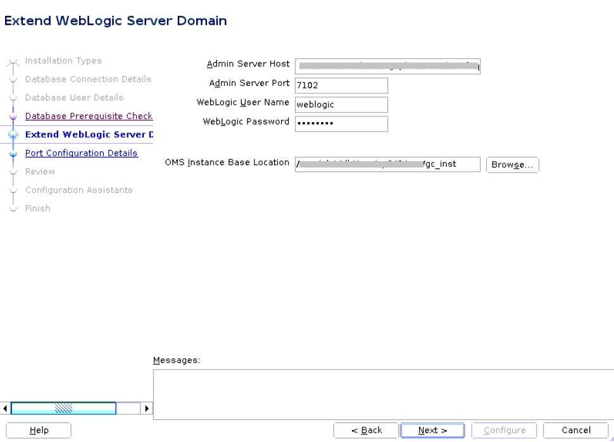Screen dimensions: 614x442
Task: Select the Configuration Assistants step marker
Action: point(14,190)
